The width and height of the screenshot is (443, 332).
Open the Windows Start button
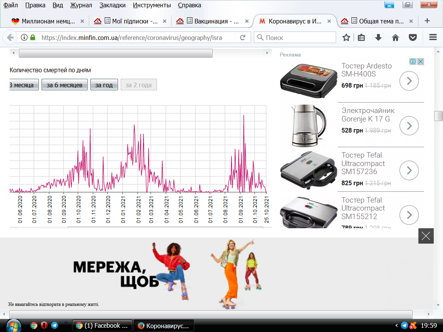click(x=13, y=325)
